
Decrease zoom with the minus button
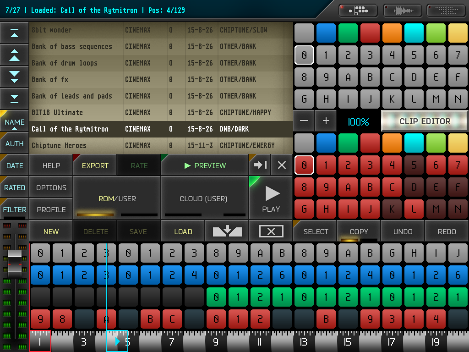pyautogui.click(x=304, y=121)
